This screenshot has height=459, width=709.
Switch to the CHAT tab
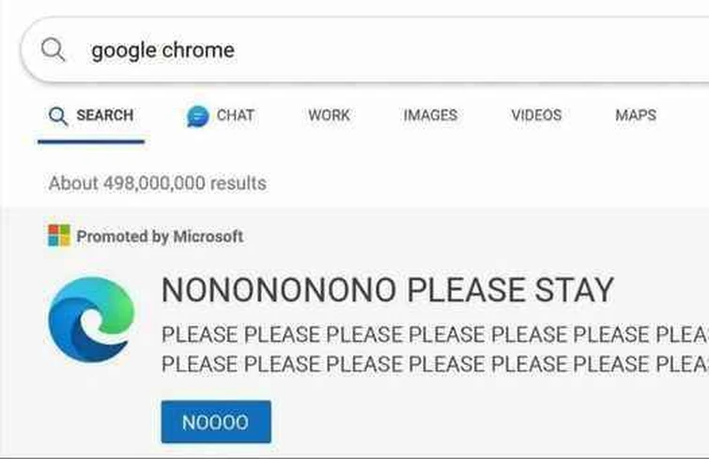pyautogui.click(x=235, y=115)
